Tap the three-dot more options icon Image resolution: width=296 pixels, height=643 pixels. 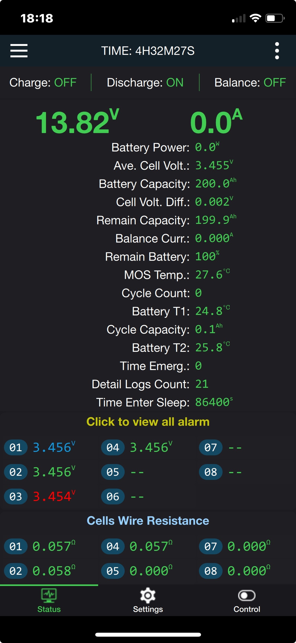point(277,51)
